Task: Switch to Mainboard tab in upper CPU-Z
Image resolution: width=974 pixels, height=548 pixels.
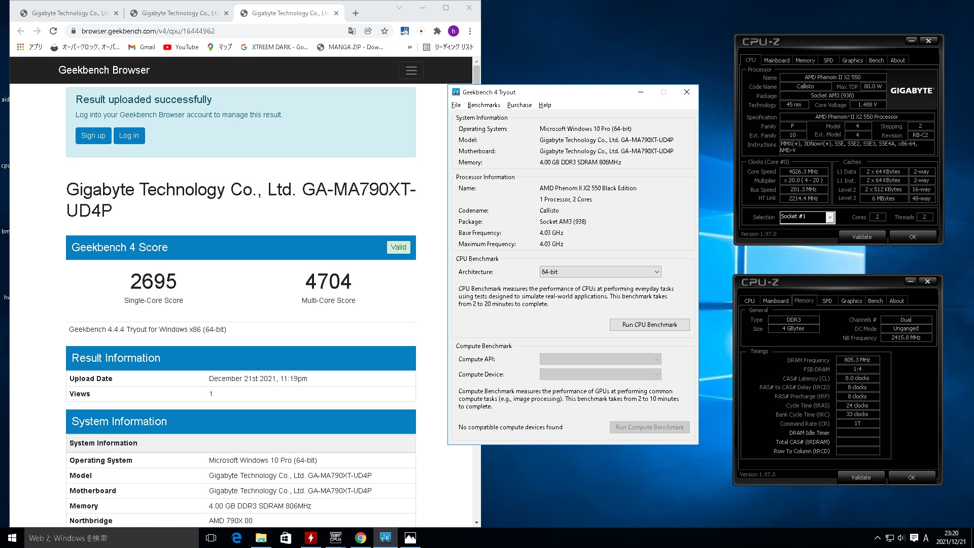Action: click(x=777, y=60)
